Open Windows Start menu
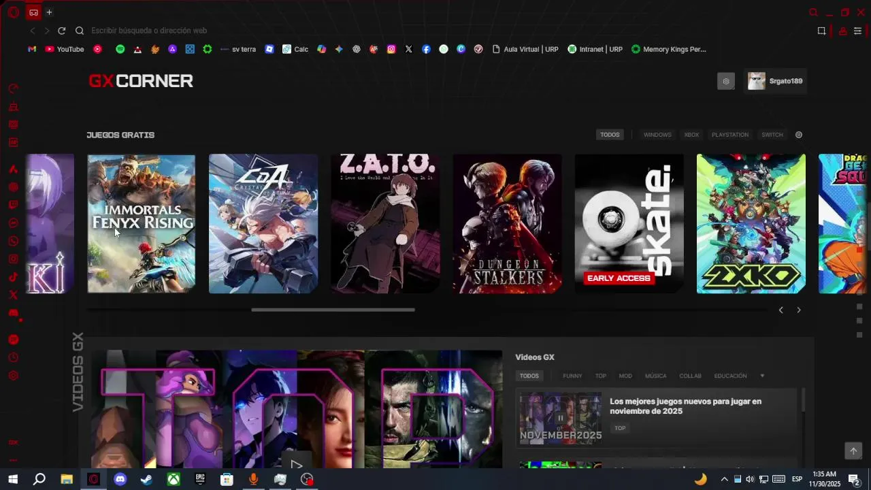Screen dimensions: 871x490 13,479
